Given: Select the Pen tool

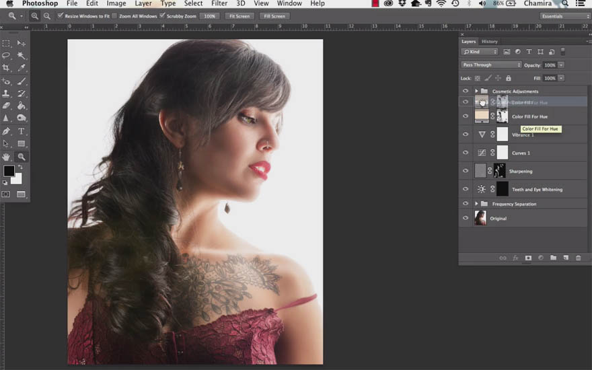Looking at the screenshot, I should click(x=6, y=131).
